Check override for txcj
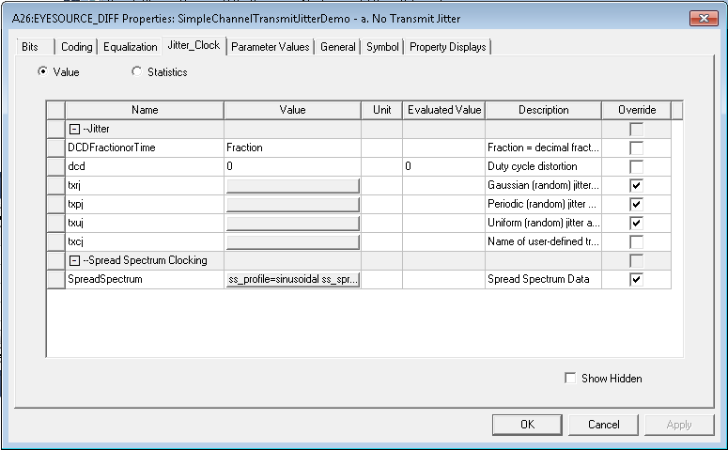Image resolution: width=728 pixels, height=450 pixels. click(x=636, y=242)
